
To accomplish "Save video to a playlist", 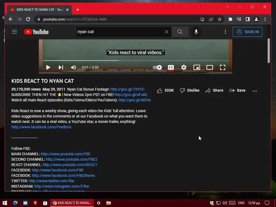I will point(237,91).
